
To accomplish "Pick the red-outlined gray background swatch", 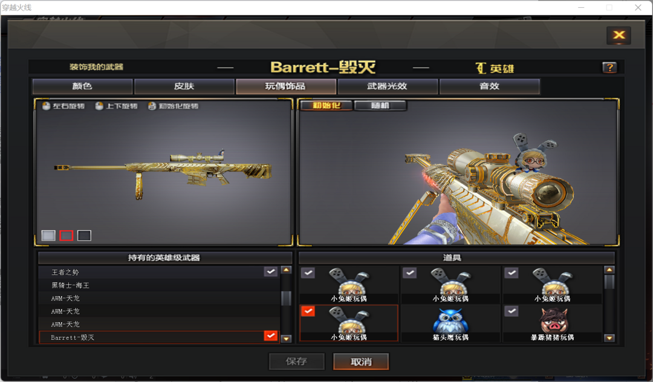I will (x=67, y=236).
